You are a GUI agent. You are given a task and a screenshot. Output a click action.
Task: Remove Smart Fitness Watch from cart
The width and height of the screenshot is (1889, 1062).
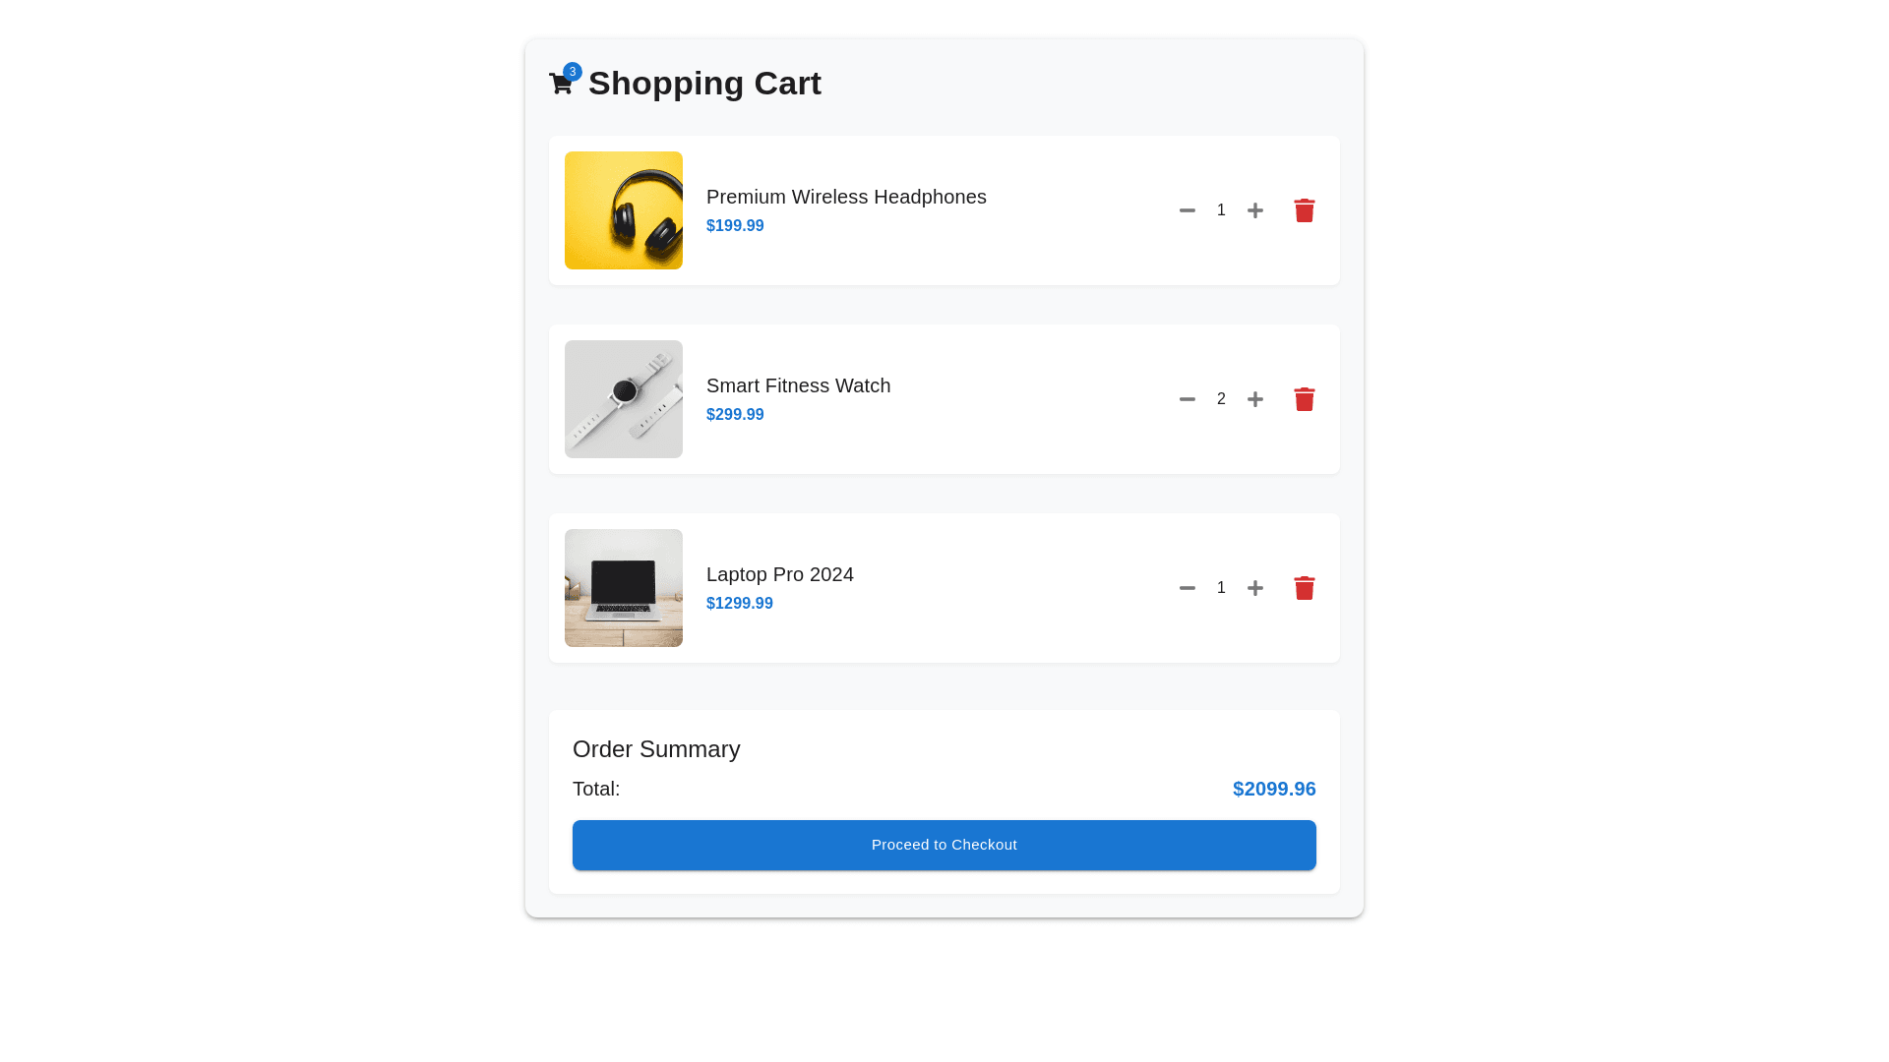point(1305,399)
